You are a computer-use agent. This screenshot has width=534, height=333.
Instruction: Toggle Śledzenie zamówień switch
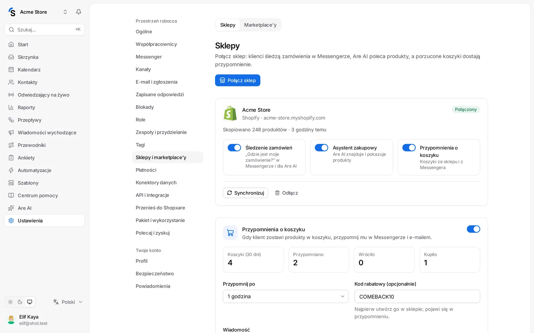coord(234,148)
